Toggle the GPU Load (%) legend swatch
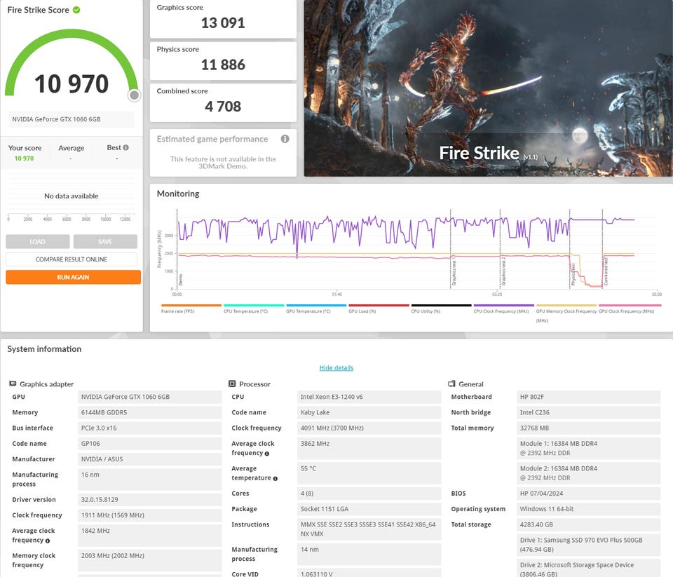673x577 pixels. [x=379, y=305]
